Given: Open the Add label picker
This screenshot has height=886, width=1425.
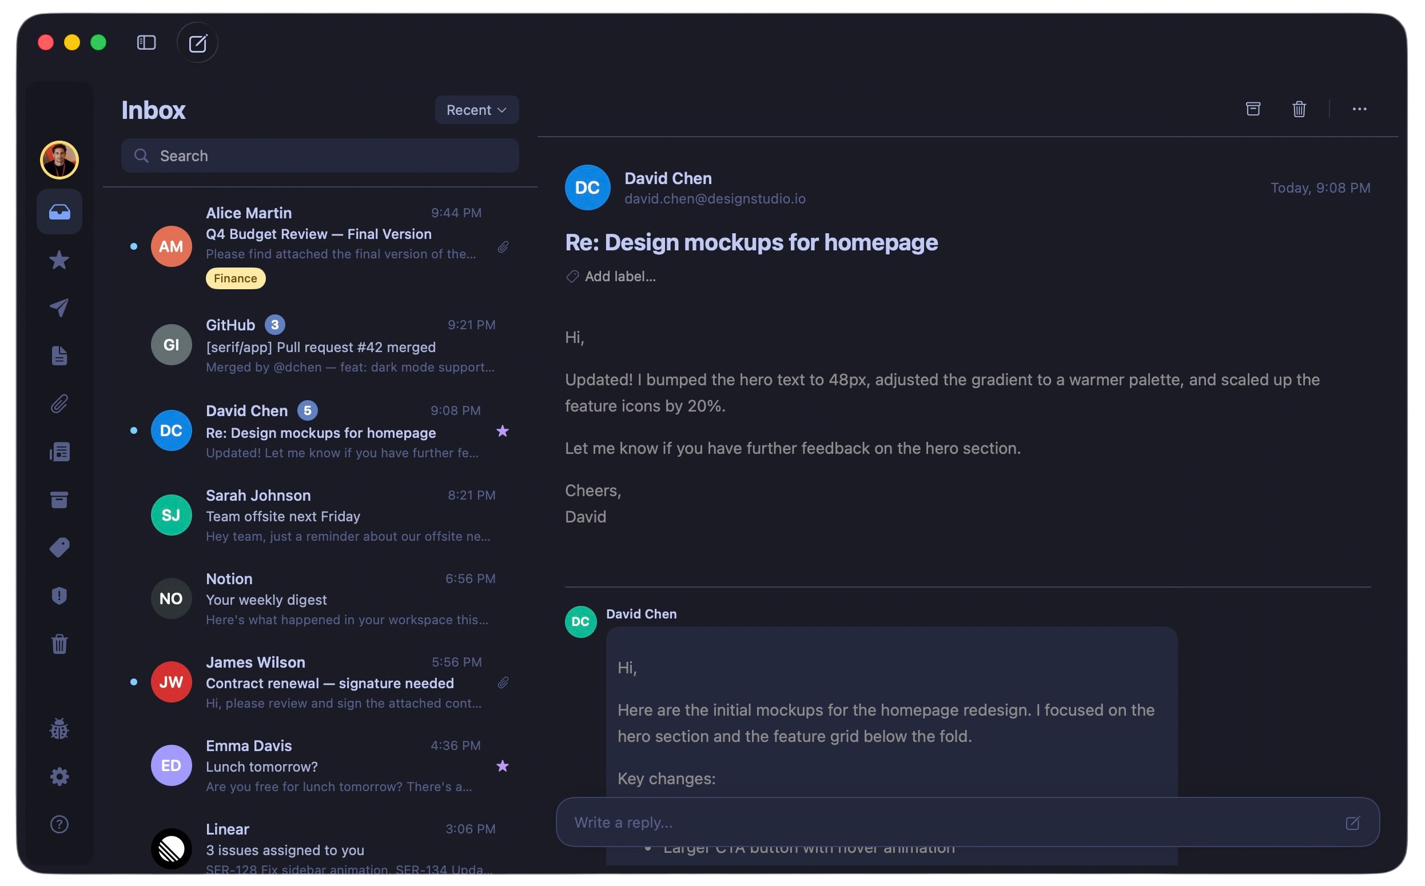Looking at the screenshot, I should (611, 276).
